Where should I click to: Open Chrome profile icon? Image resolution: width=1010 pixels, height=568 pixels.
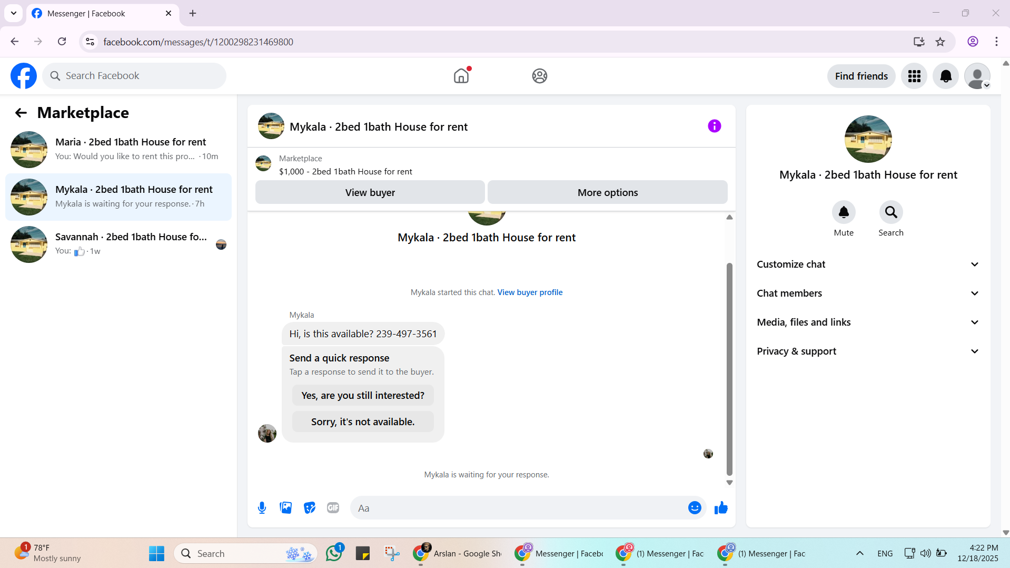(x=973, y=42)
